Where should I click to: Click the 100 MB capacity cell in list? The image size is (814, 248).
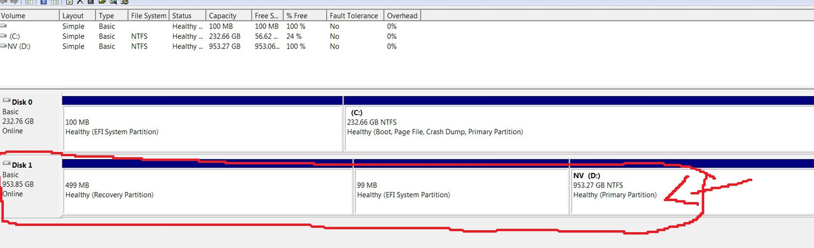pos(220,27)
